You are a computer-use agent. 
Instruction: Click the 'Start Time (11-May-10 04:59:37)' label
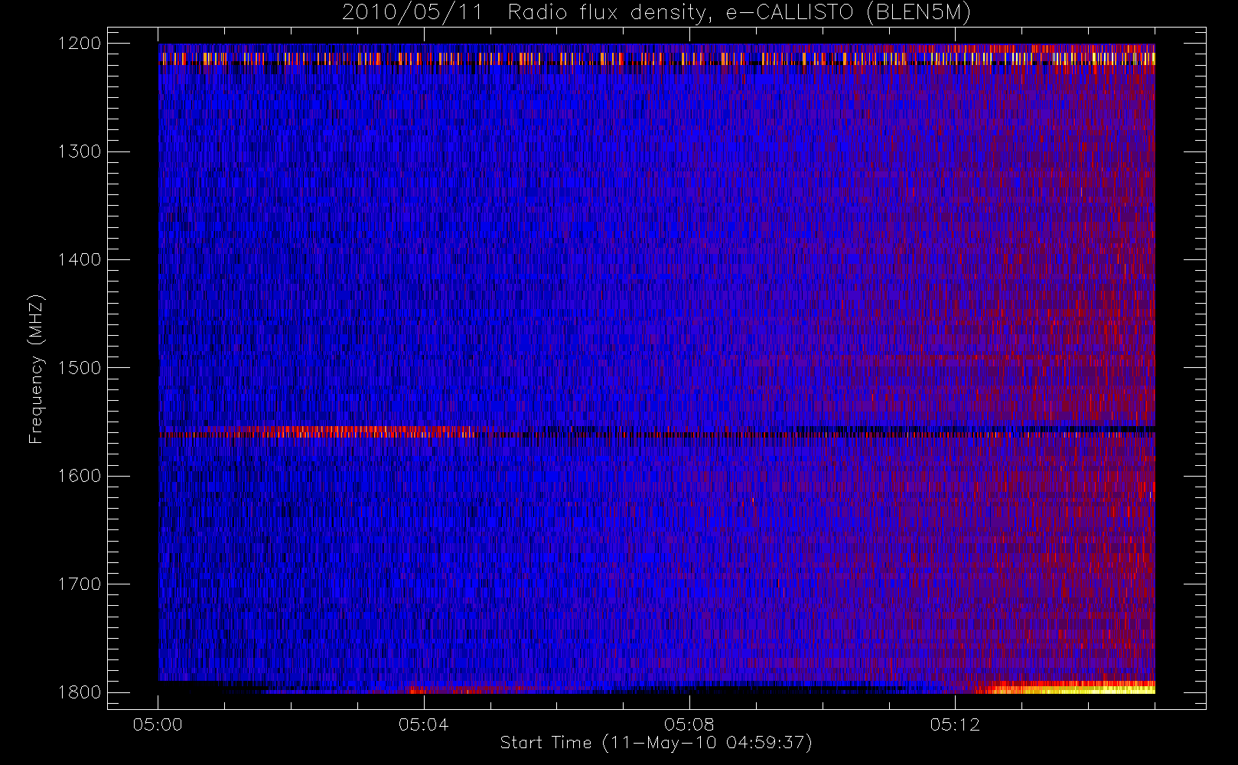click(656, 743)
